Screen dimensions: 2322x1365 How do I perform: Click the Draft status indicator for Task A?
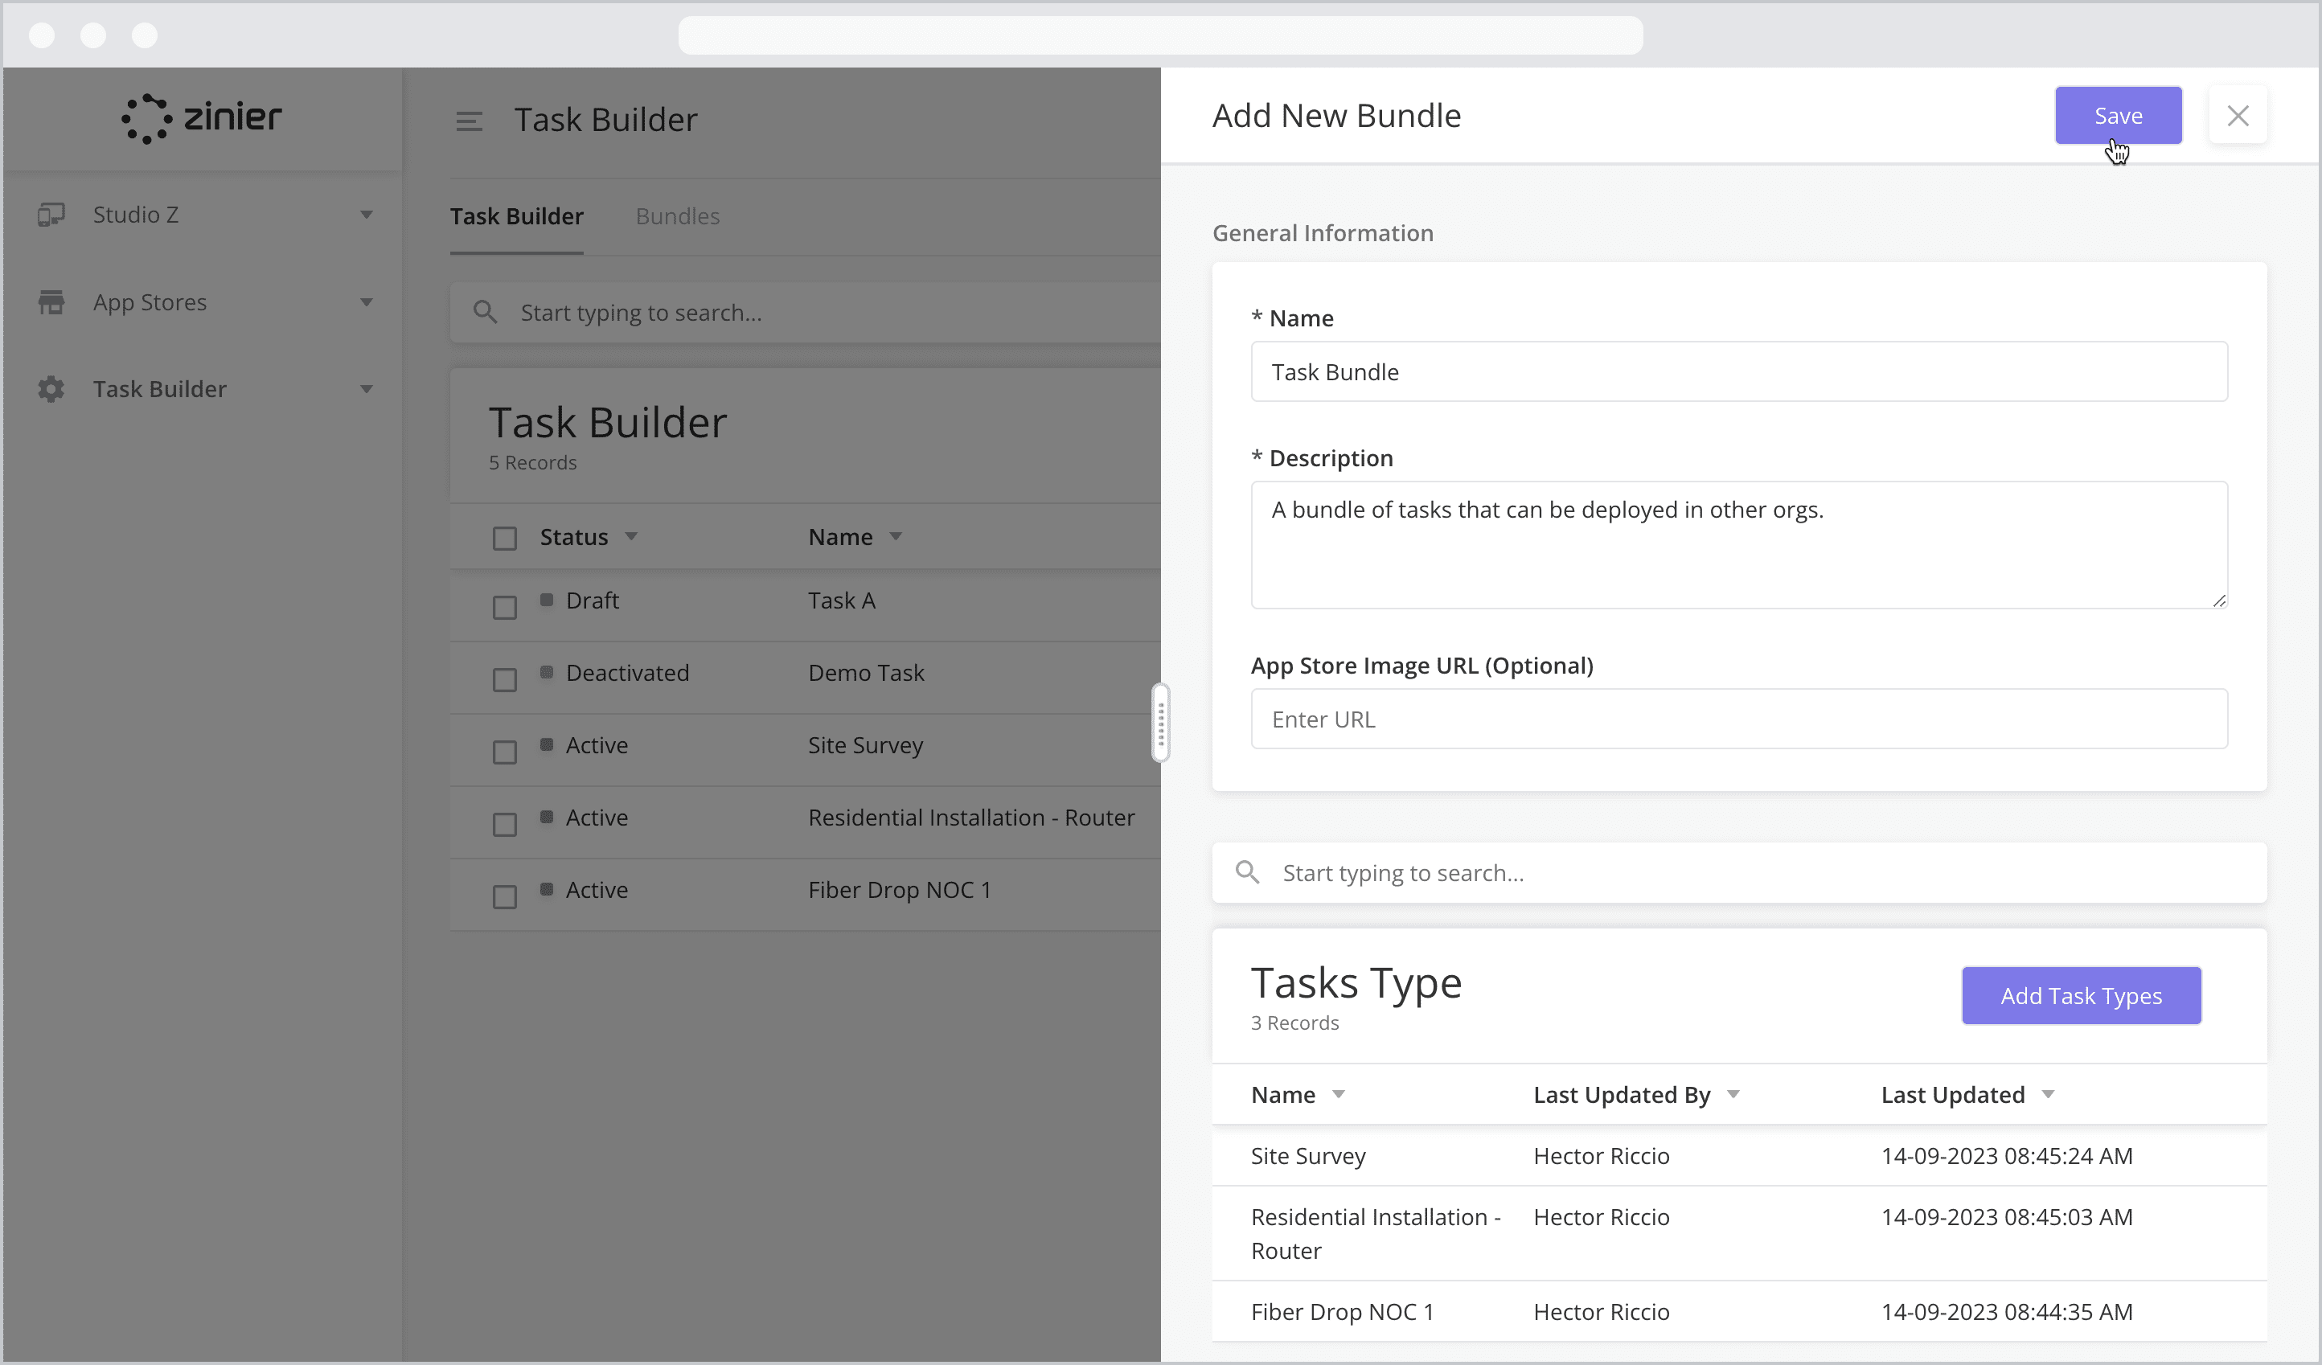548,599
